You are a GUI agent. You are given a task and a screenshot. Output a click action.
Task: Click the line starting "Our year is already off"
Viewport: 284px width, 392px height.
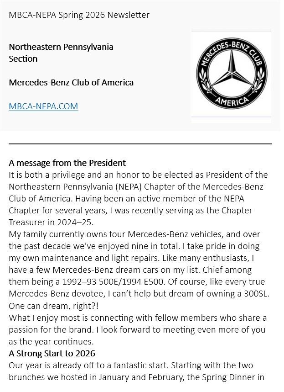130,366
